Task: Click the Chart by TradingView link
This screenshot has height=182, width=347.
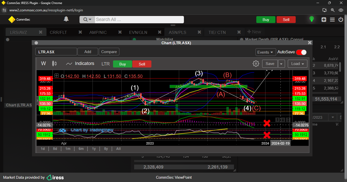Action: pos(92,130)
